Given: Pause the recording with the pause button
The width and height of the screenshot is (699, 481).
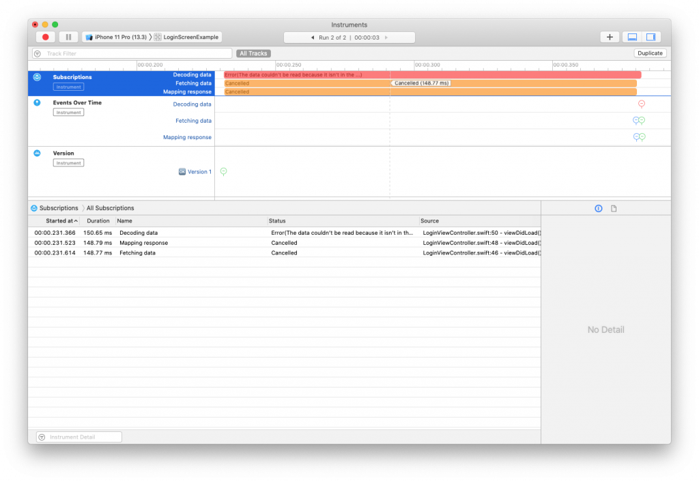Looking at the screenshot, I should click(69, 37).
